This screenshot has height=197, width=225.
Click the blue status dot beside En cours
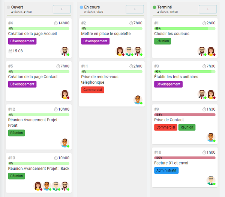click(x=81, y=7)
